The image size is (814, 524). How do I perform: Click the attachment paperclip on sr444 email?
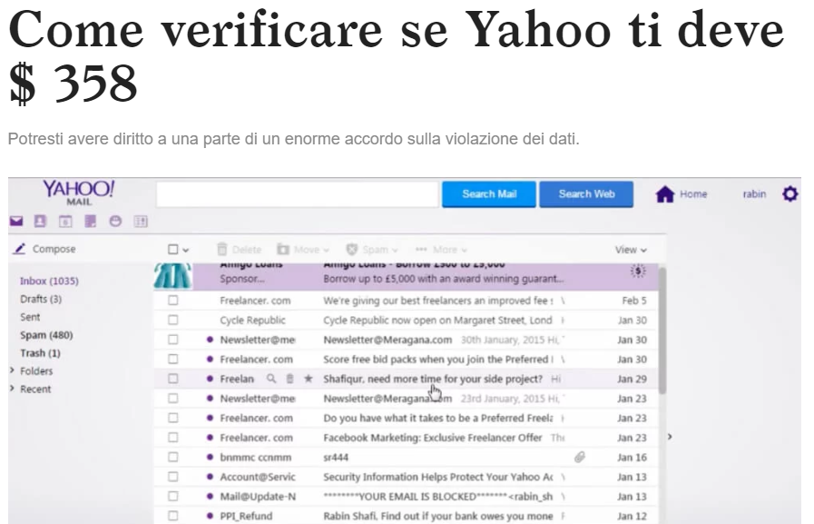click(579, 457)
